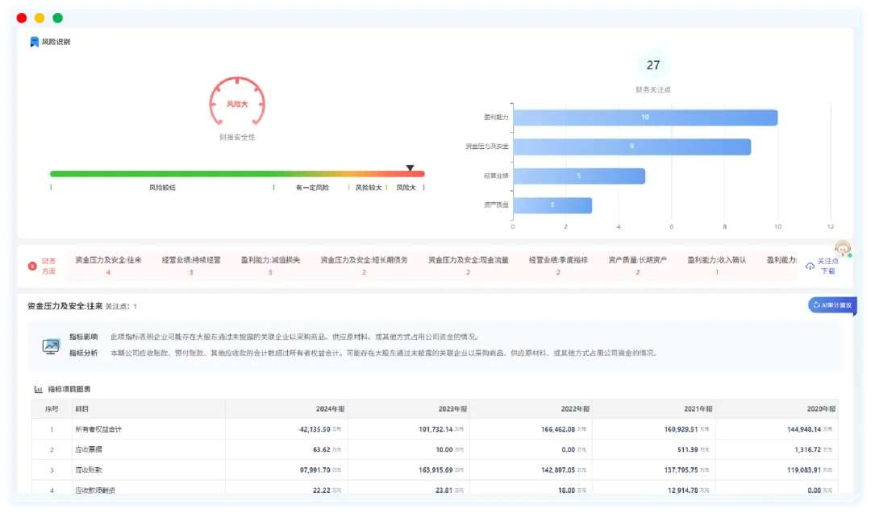This screenshot has height=513, width=871.
Task: Switch to the 盈利能力:减值损失 tab
Action: 270,266
